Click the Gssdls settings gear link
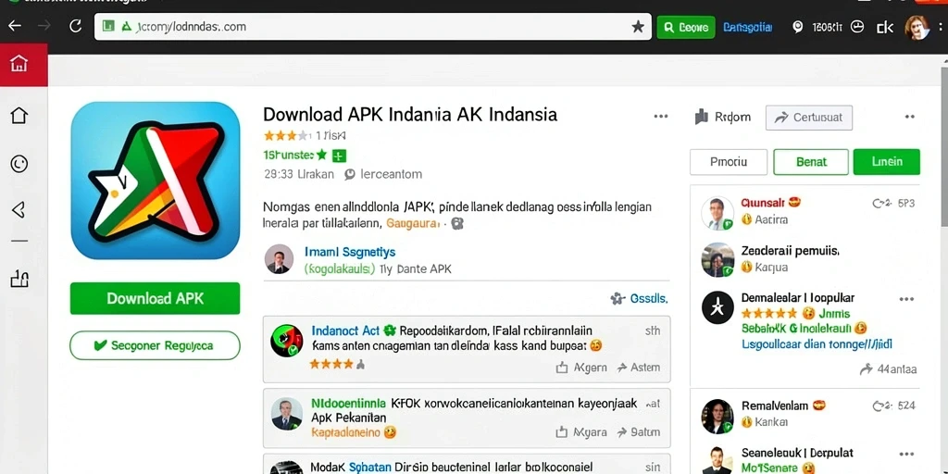The width and height of the screenshot is (948, 474). click(x=639, y=298)
